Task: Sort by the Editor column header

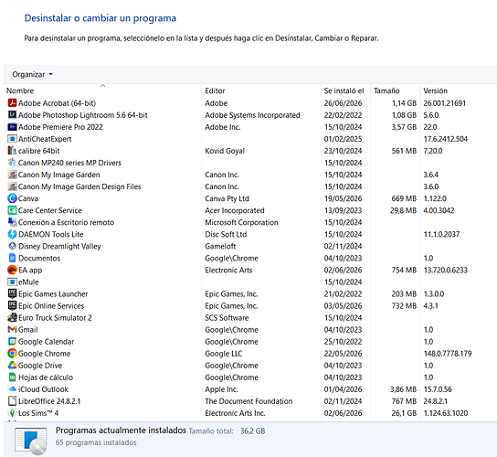Action: click(x=215, y=90)
